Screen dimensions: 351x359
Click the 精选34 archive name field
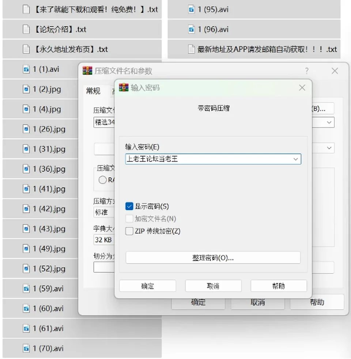pyautogui.click(x=104, y=122)
